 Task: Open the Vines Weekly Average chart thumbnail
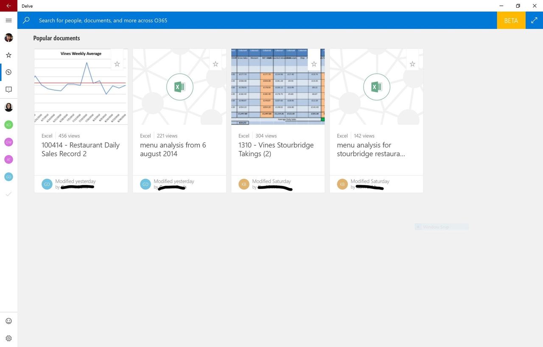pos(81,86)
